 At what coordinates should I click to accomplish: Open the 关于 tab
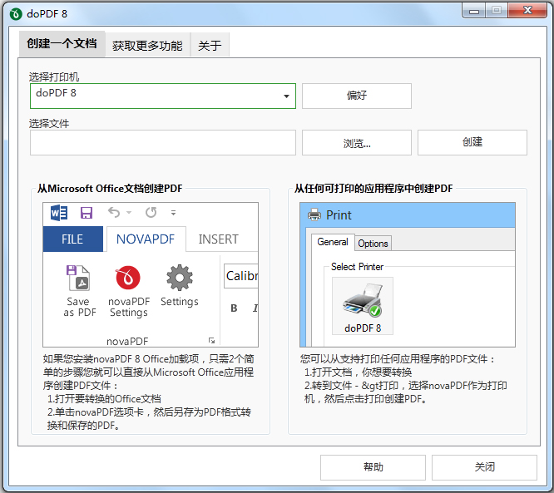[210, 45]
